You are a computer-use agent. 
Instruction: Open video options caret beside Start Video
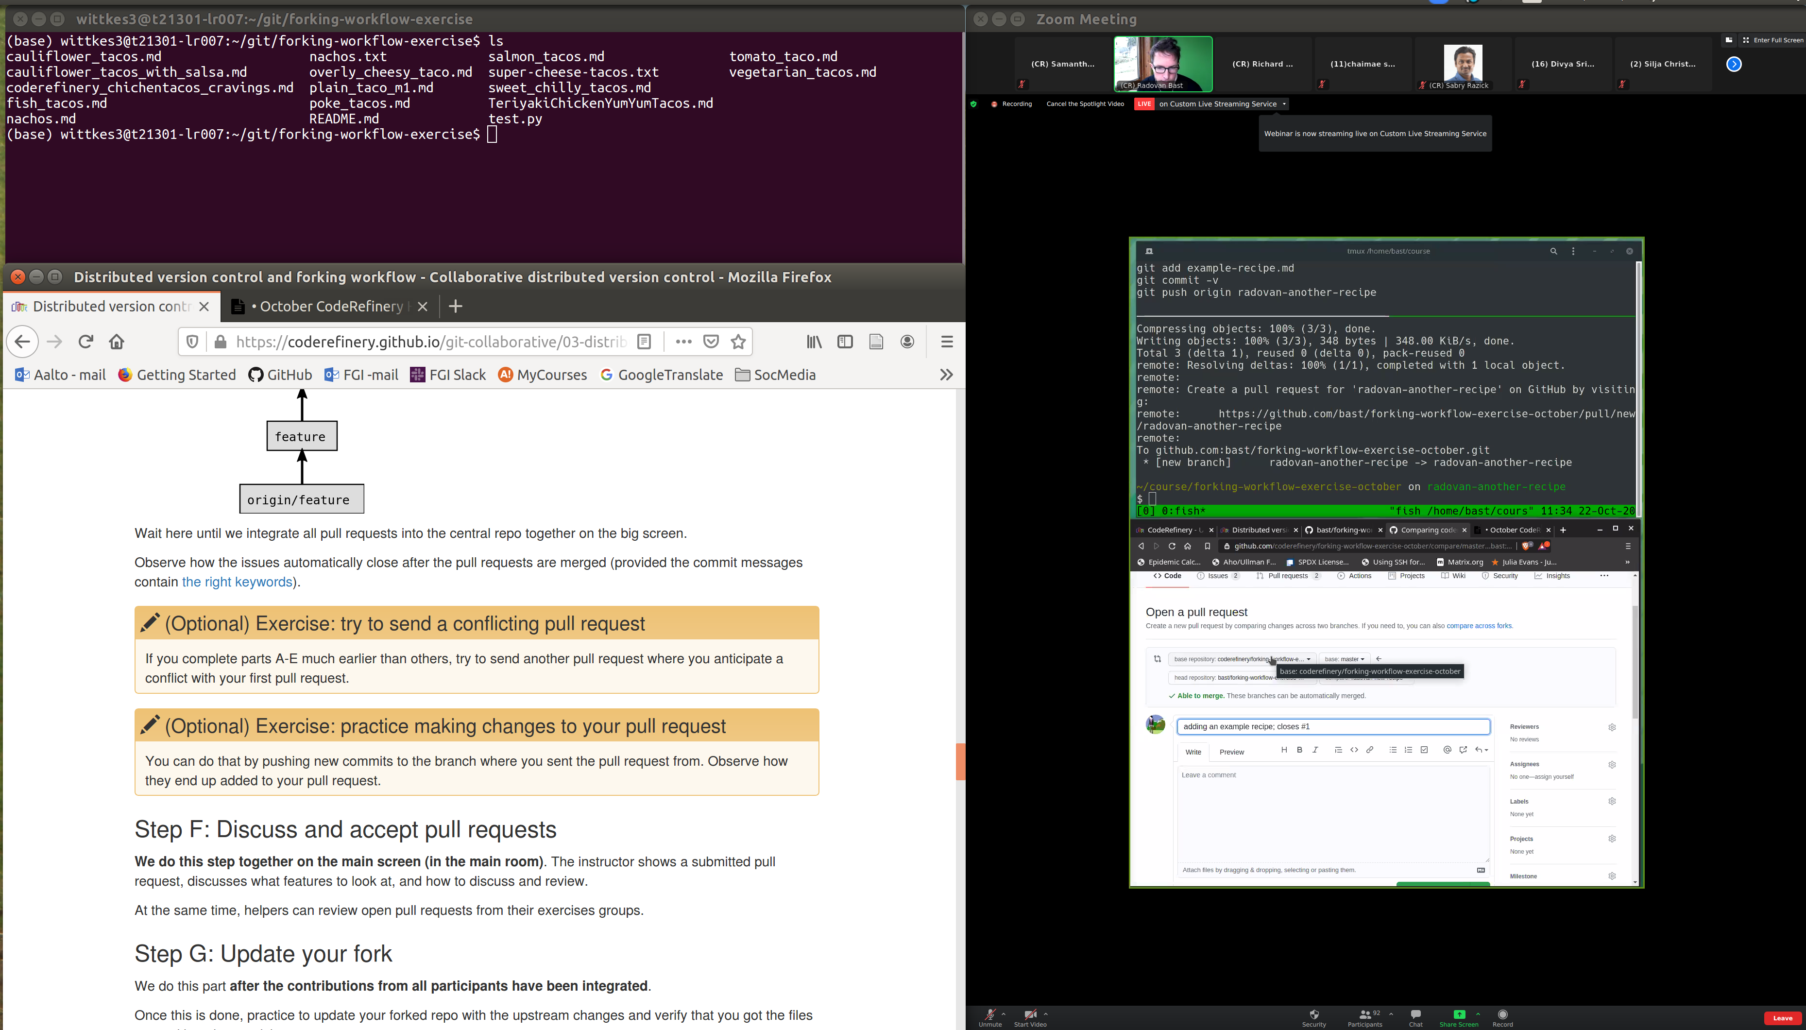pyautogui.click(x=1046, y=1014)
